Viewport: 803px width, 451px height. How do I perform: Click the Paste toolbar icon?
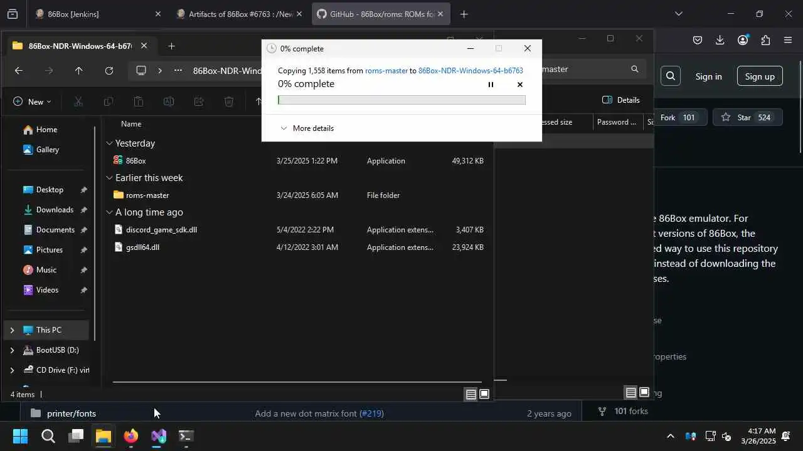139,101
